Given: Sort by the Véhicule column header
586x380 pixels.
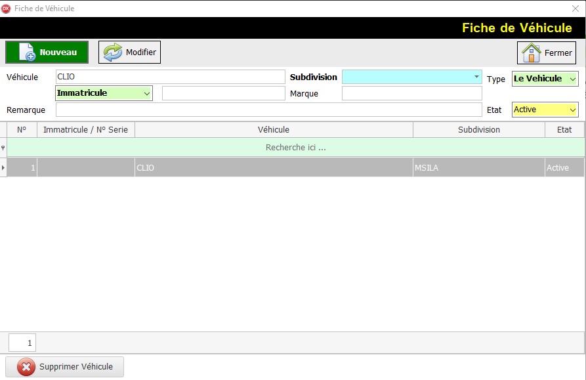Looking at the screenshot, I should (274, 130).
